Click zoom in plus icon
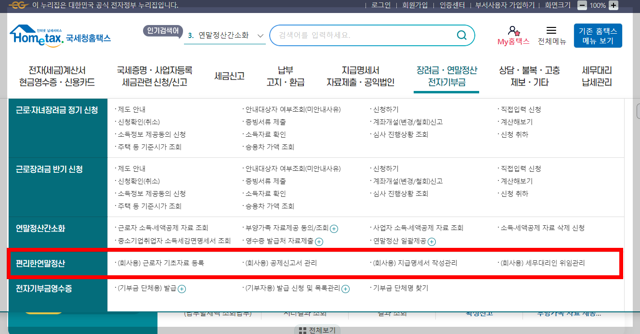The image size is (640, 334). coord(613,5)
